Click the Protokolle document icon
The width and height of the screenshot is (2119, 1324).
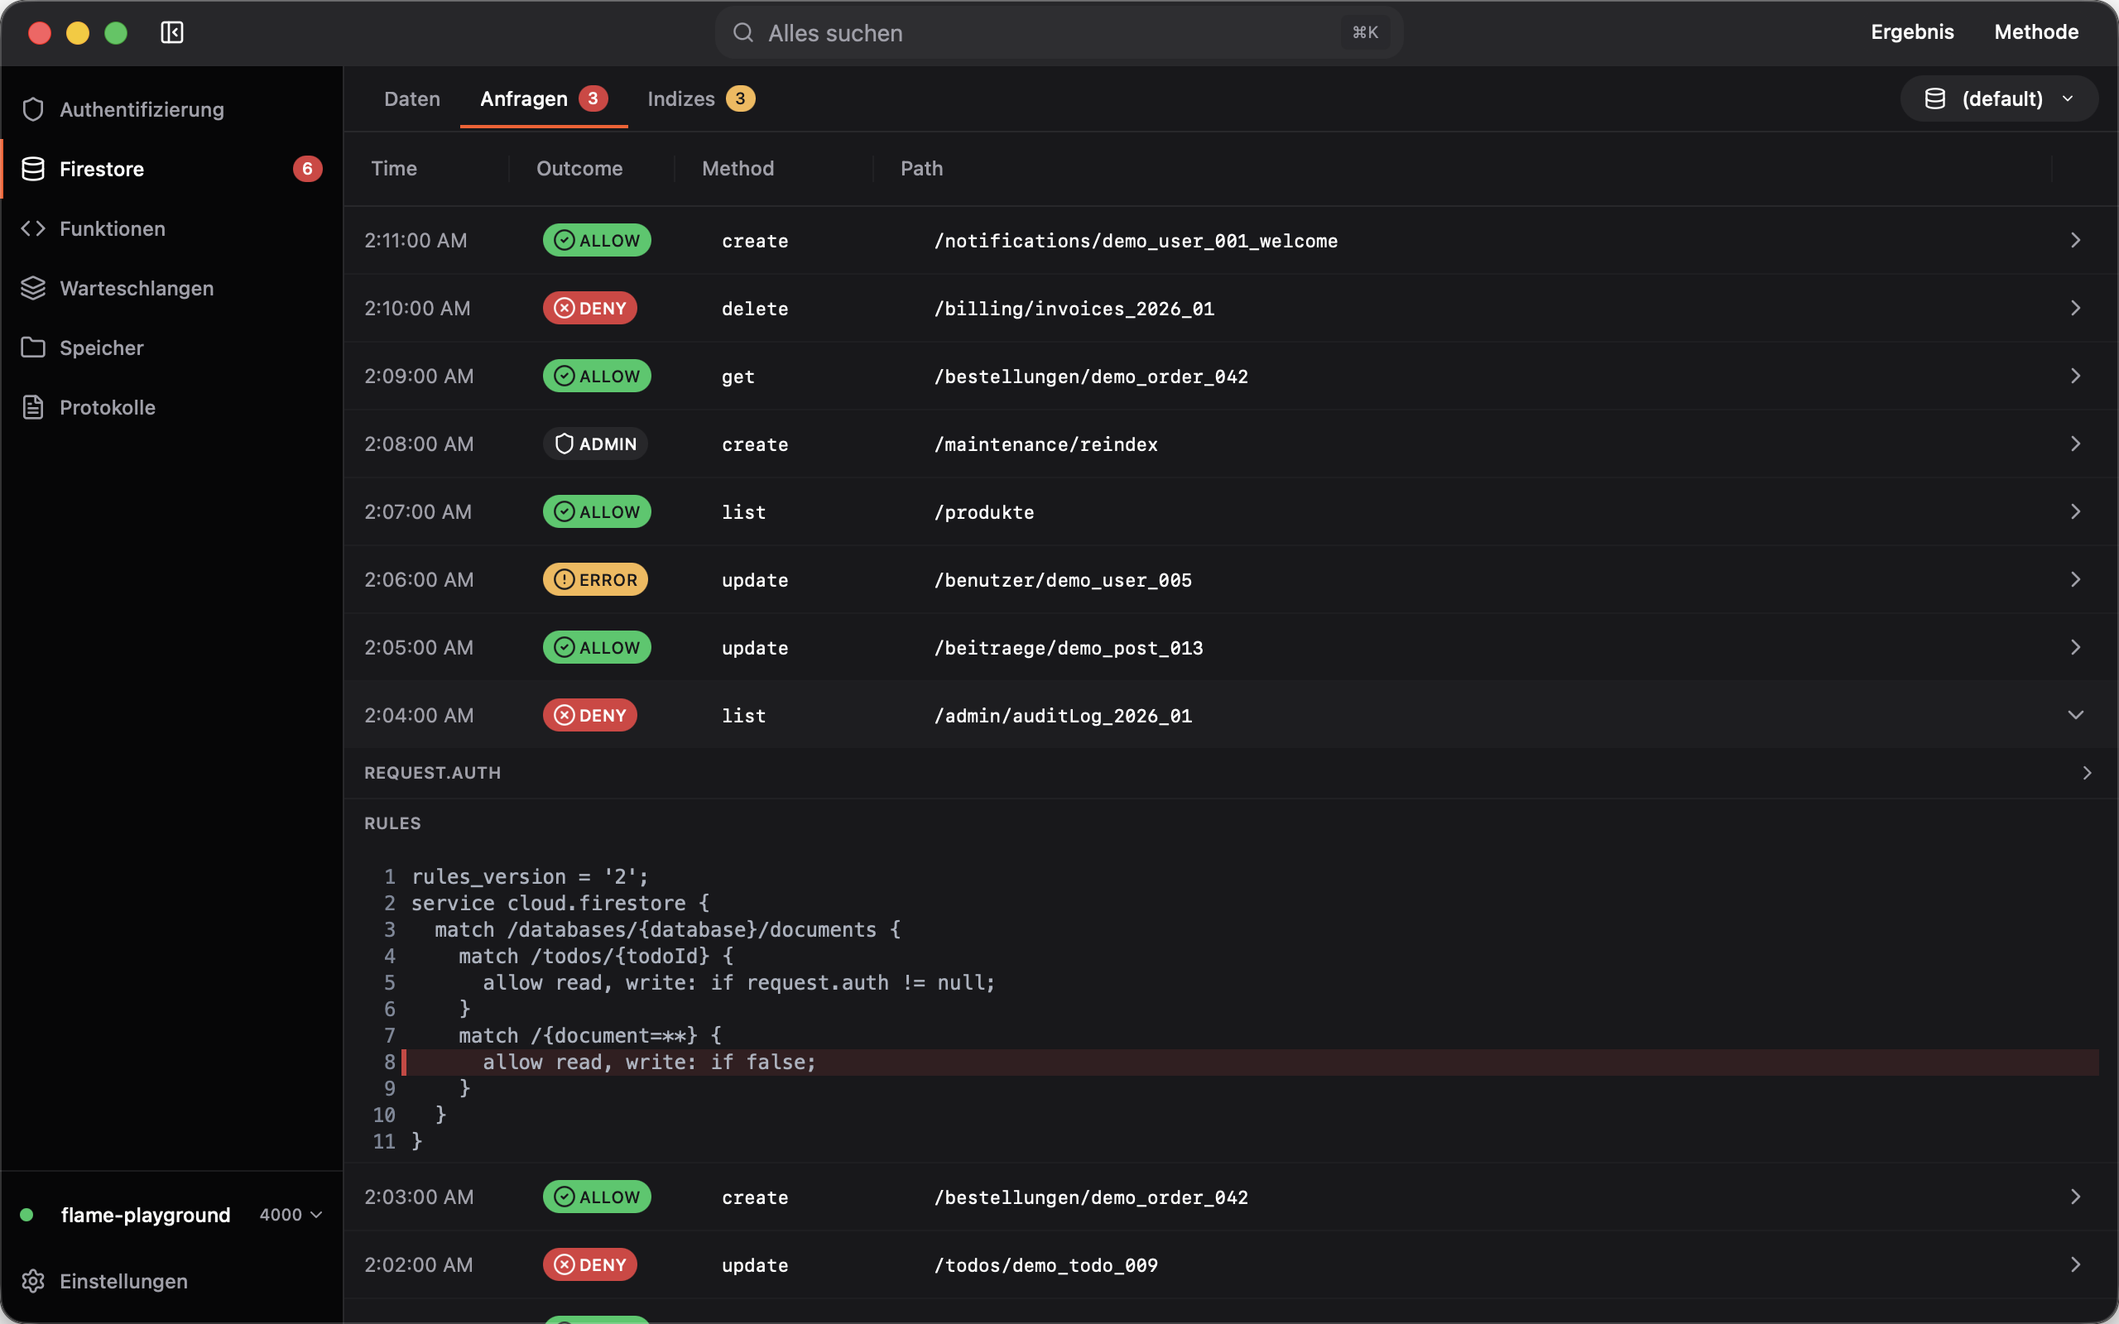(x=33, y=407)
